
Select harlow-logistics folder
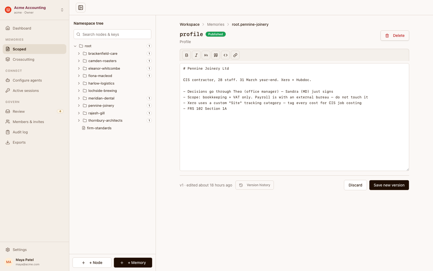click(99, 83)
